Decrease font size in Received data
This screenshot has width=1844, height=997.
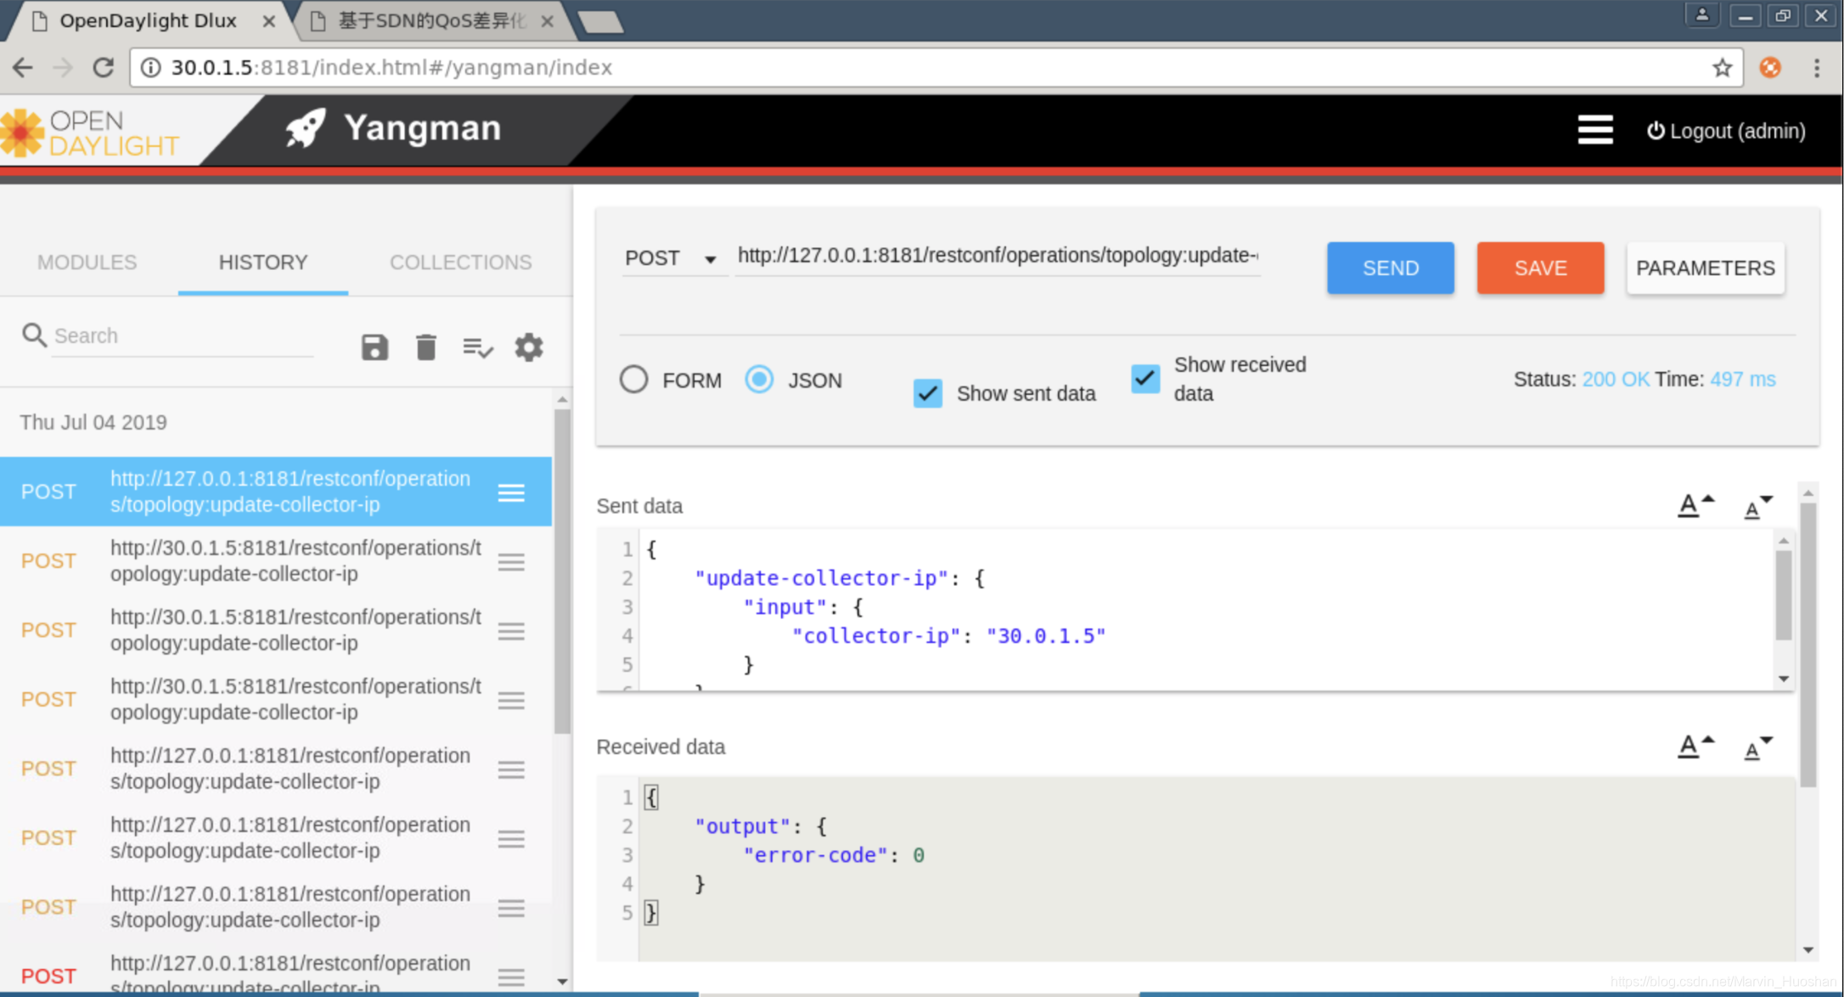click(x=1757, y=747)
